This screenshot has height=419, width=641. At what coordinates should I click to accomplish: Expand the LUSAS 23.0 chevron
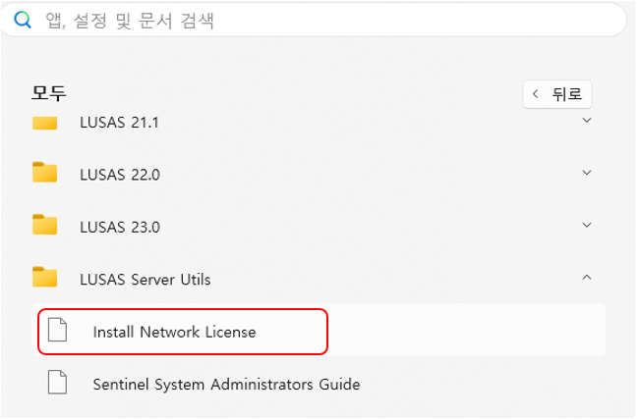pyautogui.click(x=587, y=225)
